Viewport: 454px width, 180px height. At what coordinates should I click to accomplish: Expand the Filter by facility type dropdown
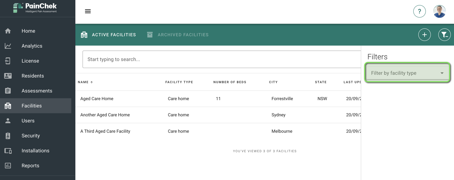403,73
